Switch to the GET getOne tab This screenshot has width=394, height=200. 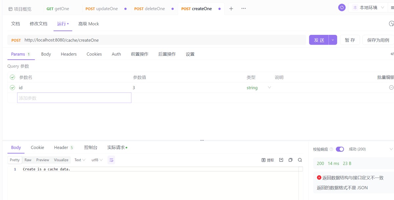pyautogui.click(x=58, y=9)
